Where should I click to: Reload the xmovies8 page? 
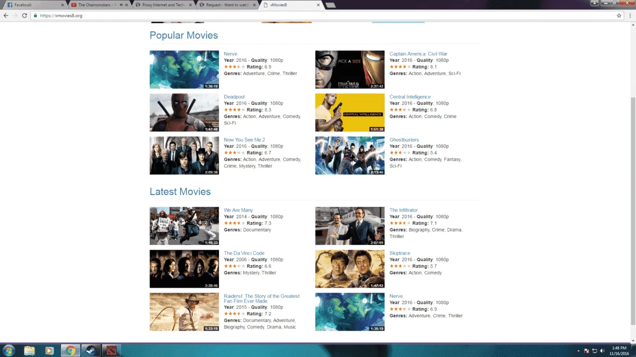[x=24, y=16]
